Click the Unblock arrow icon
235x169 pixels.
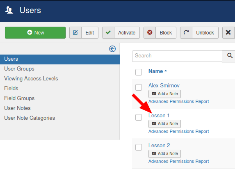point(186,32)
